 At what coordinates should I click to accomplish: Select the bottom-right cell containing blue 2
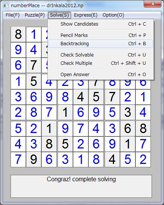click(x=143, y=159)
